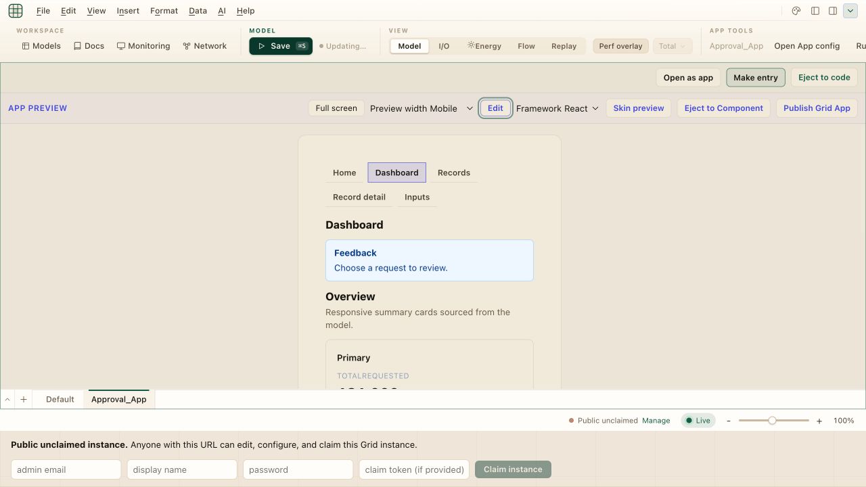Add a new sheet with plus icon

point(24,400)
